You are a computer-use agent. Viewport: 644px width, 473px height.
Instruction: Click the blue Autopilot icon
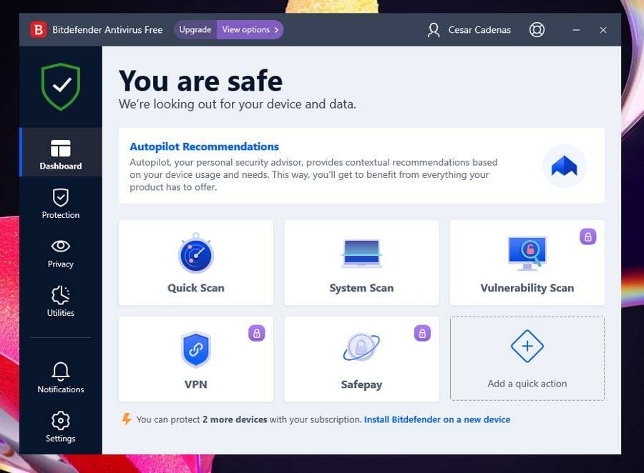pyautogui.click(x=565, y=166)
